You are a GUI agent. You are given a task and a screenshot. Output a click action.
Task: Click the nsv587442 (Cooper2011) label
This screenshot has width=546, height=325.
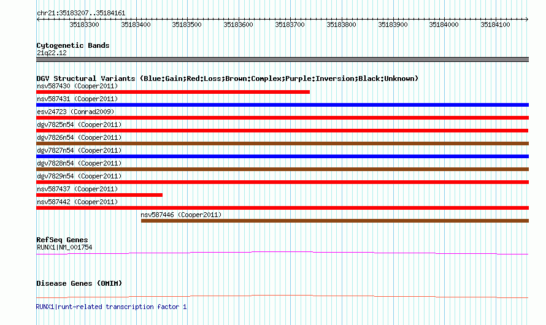[77, 202]
